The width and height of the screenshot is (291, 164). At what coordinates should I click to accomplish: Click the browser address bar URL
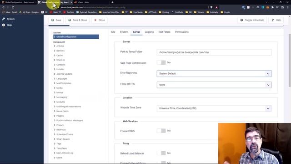[93, 7]
